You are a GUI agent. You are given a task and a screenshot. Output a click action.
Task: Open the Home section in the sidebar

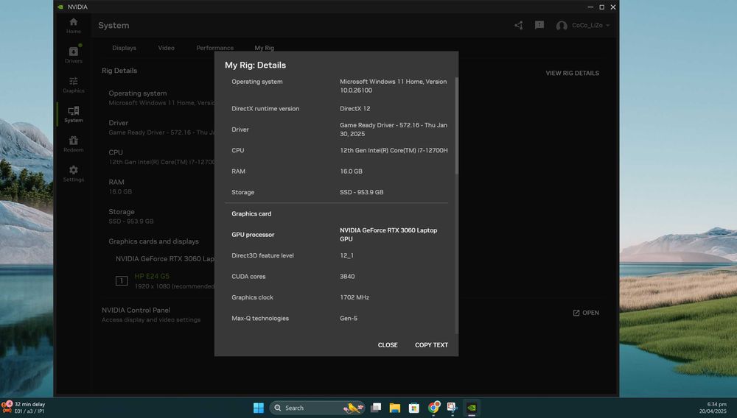tap(73, 25)
